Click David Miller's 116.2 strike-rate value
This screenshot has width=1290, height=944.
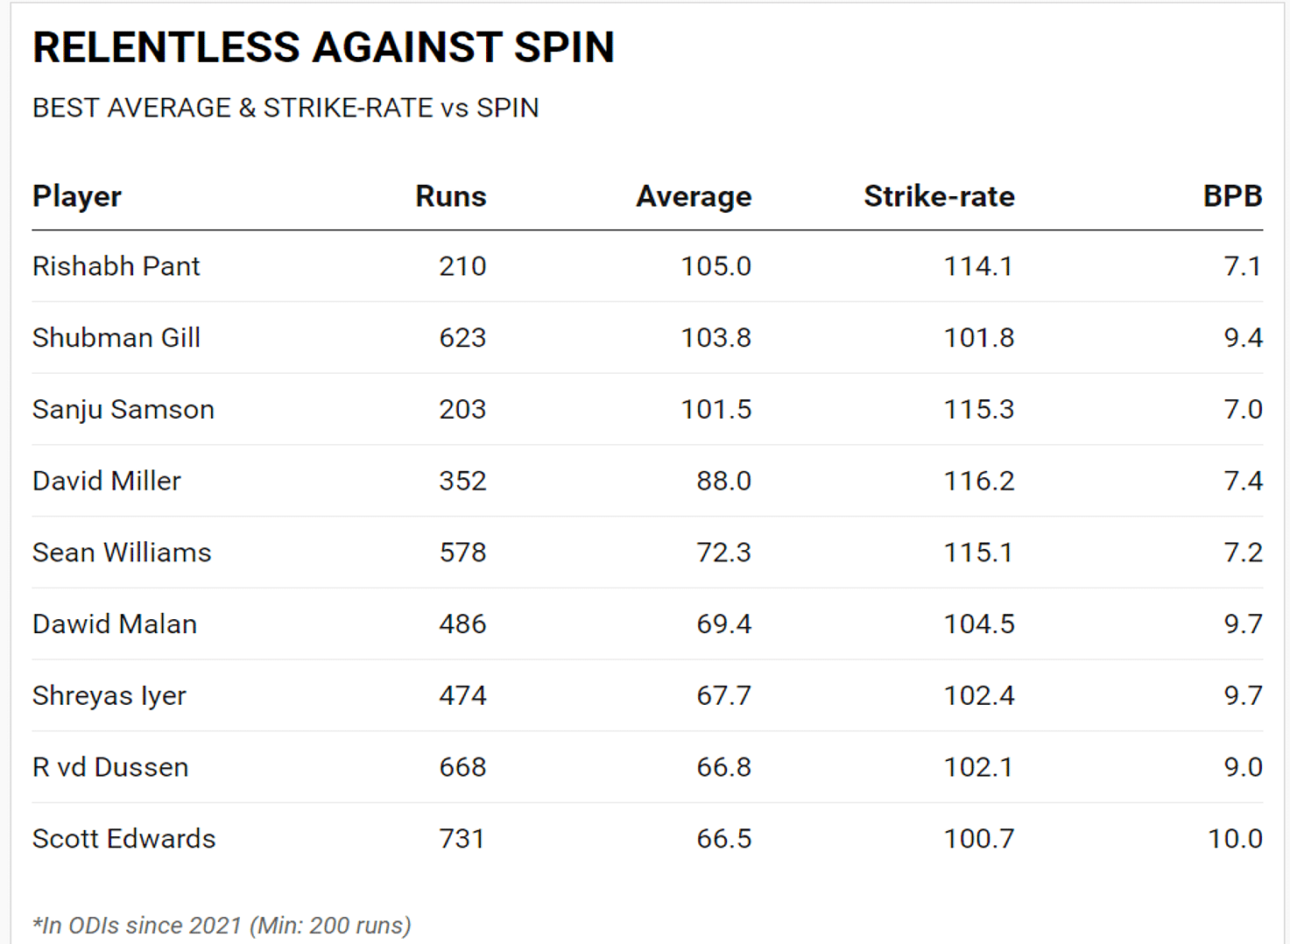(x=978, y=481)
